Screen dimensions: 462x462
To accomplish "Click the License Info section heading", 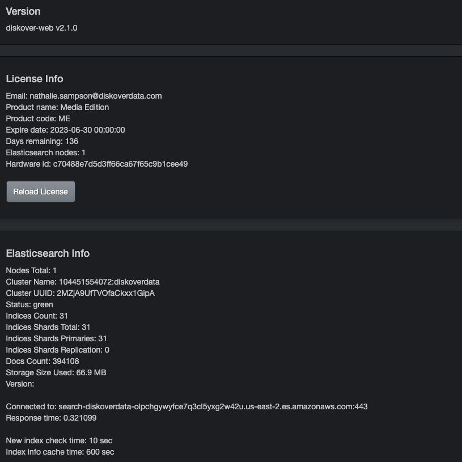I will pyautogui.click(x=35, y=79).
